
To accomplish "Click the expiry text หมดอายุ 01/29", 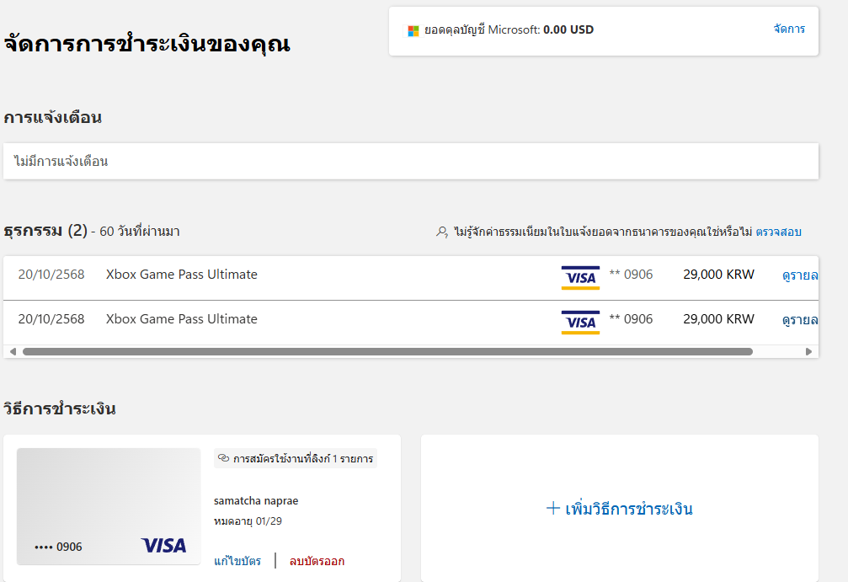I will (x=248, y=521).
